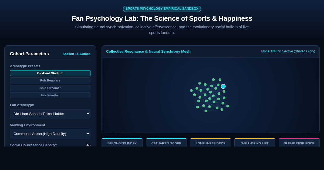Select the Die-Hard Stadium preset
Image resolution: width=324 pixels, height=170 pixels.
50,73
